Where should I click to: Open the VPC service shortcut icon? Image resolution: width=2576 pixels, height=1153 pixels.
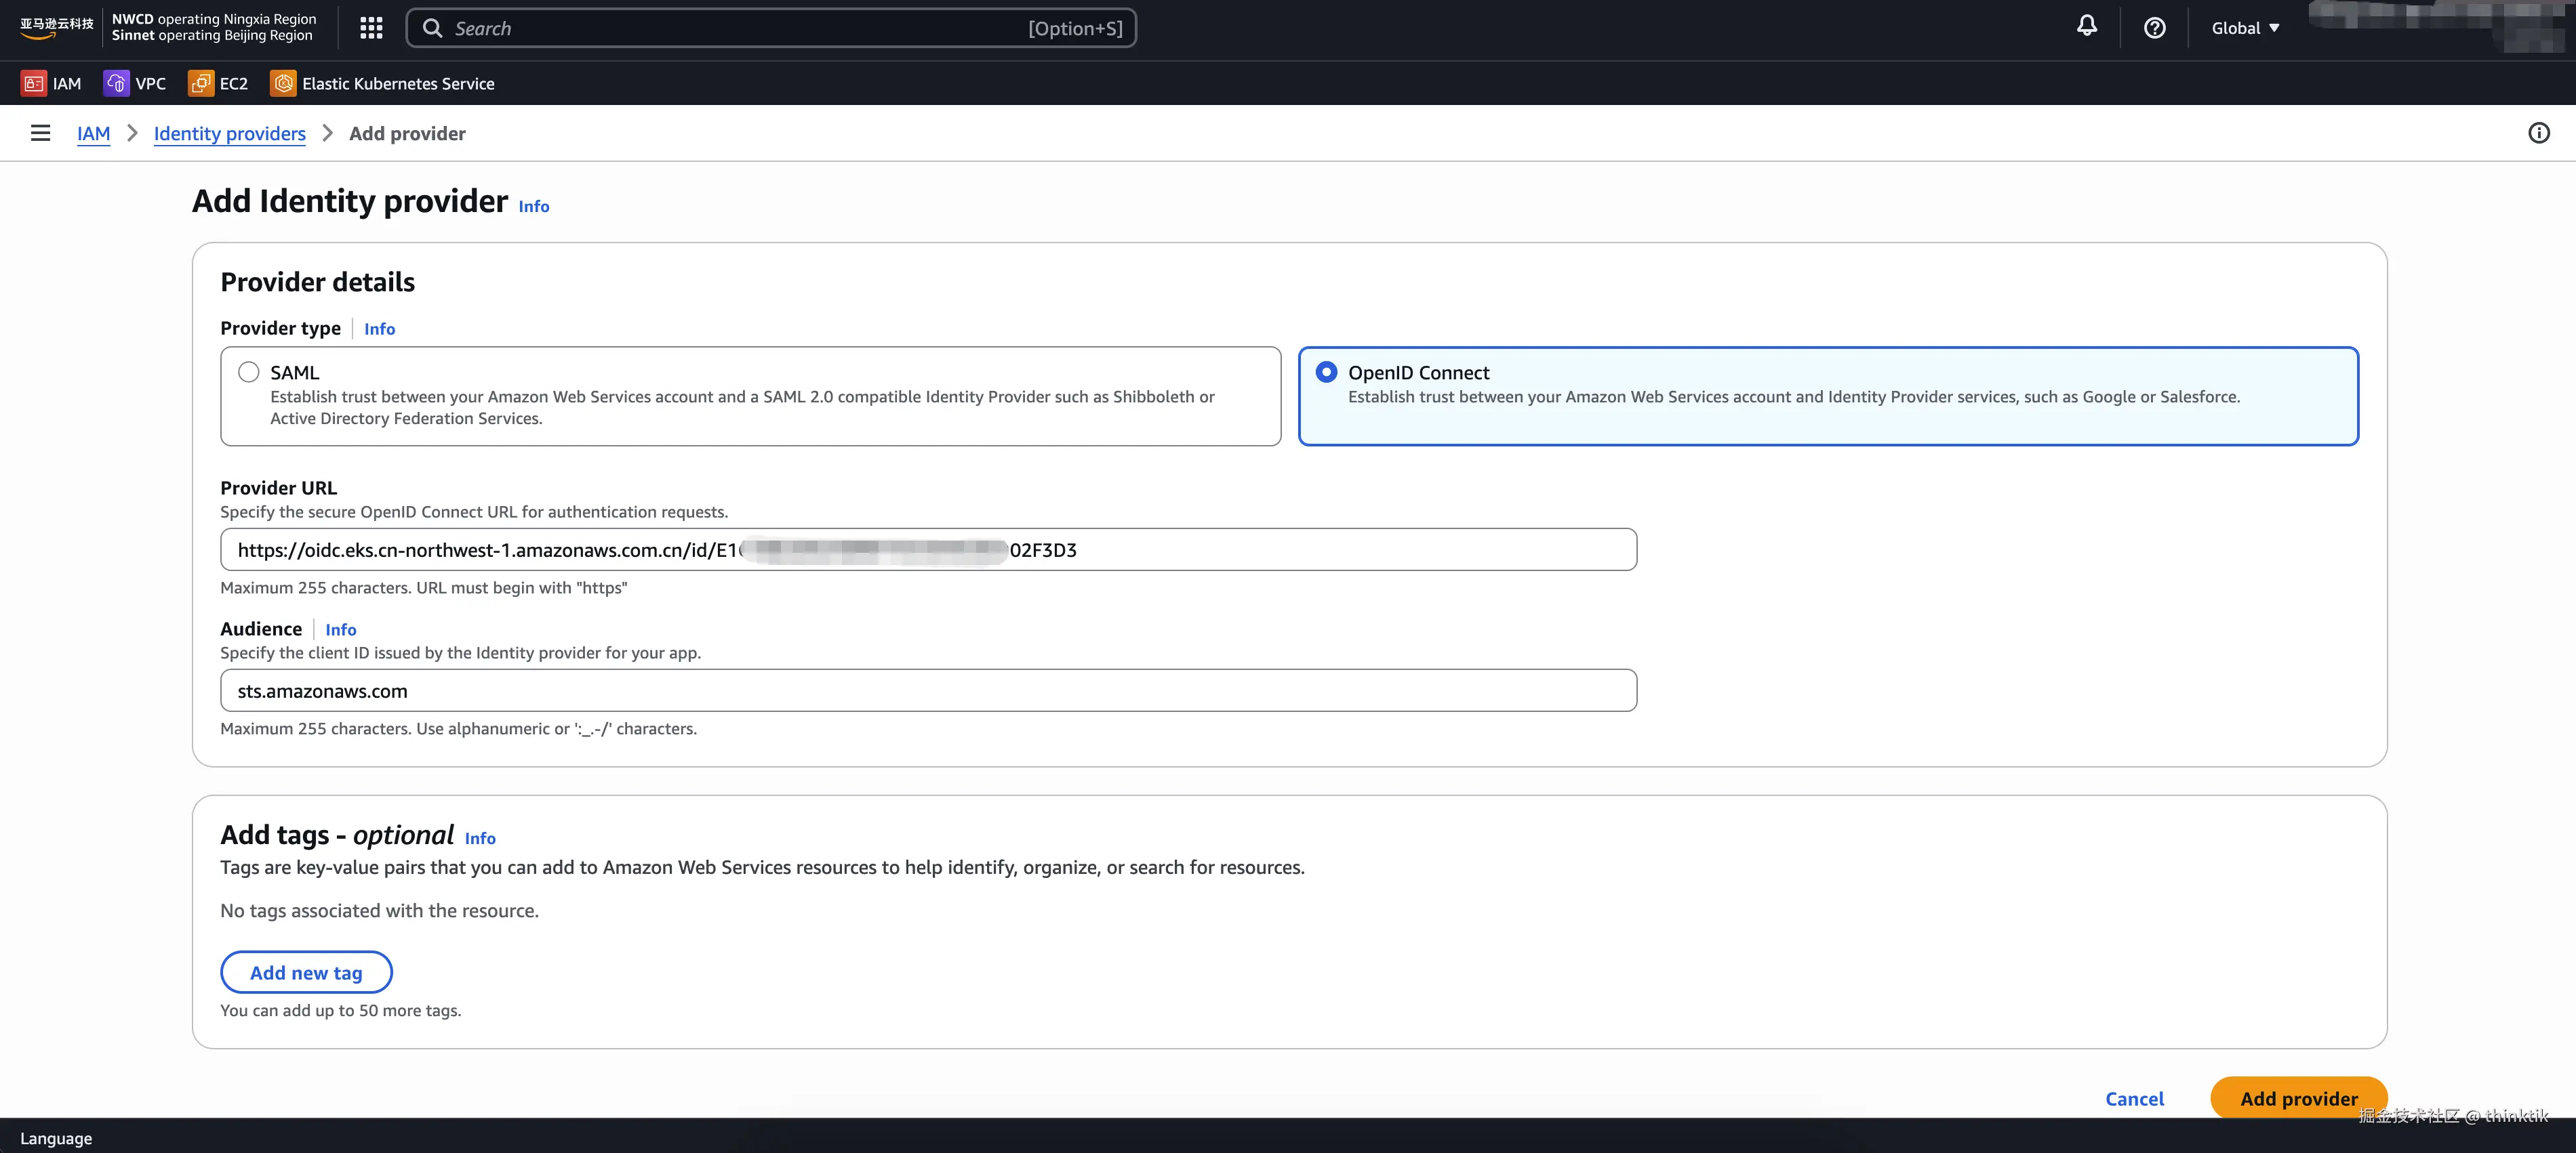pos(116,84)
